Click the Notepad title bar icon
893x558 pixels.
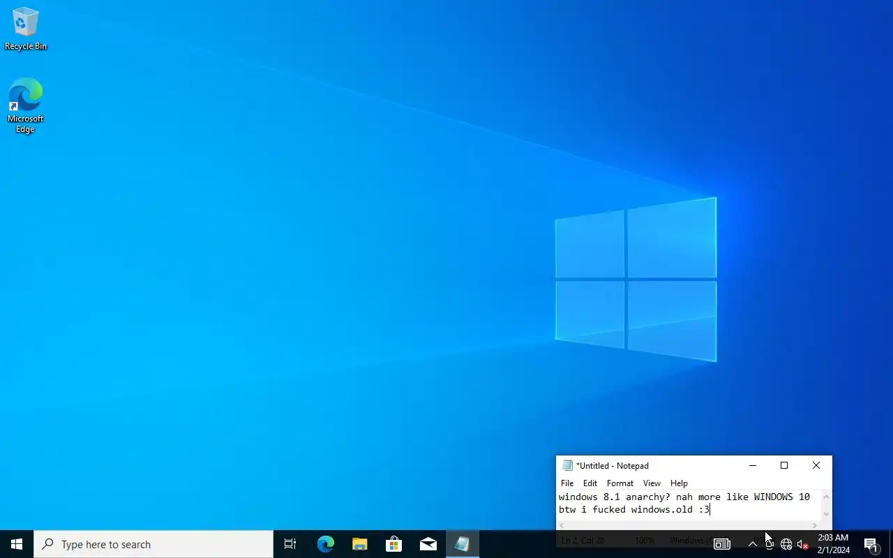tap(567, 465)
